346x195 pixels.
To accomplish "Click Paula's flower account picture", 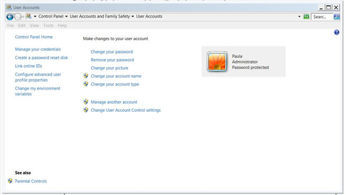I will pyautogui.click(x=217, y=62).
